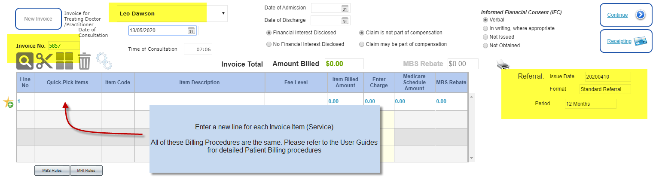Click the trash bin delete icon

click(x=84, y=61)
